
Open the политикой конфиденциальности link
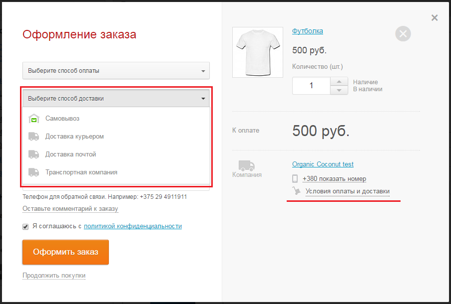[x=133, y=226]
